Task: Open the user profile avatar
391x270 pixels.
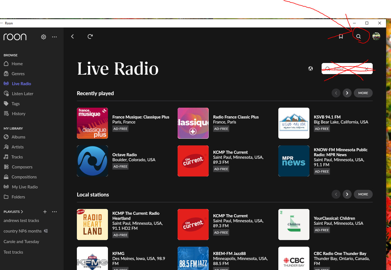Action: click(x=376, y=36)
